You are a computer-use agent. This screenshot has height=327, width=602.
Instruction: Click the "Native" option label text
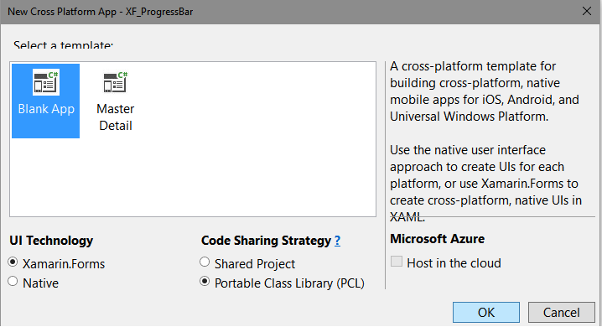click(x=41, y=283)
